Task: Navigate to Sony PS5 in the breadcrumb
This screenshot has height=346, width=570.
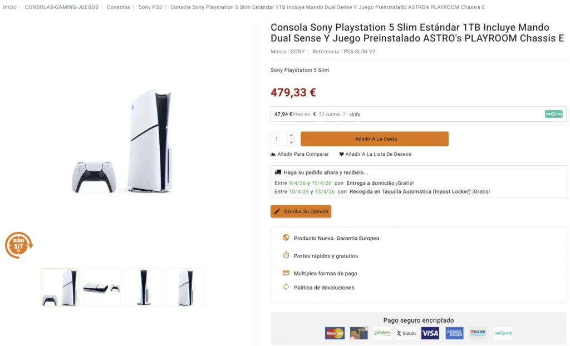Action: [149, 7]
